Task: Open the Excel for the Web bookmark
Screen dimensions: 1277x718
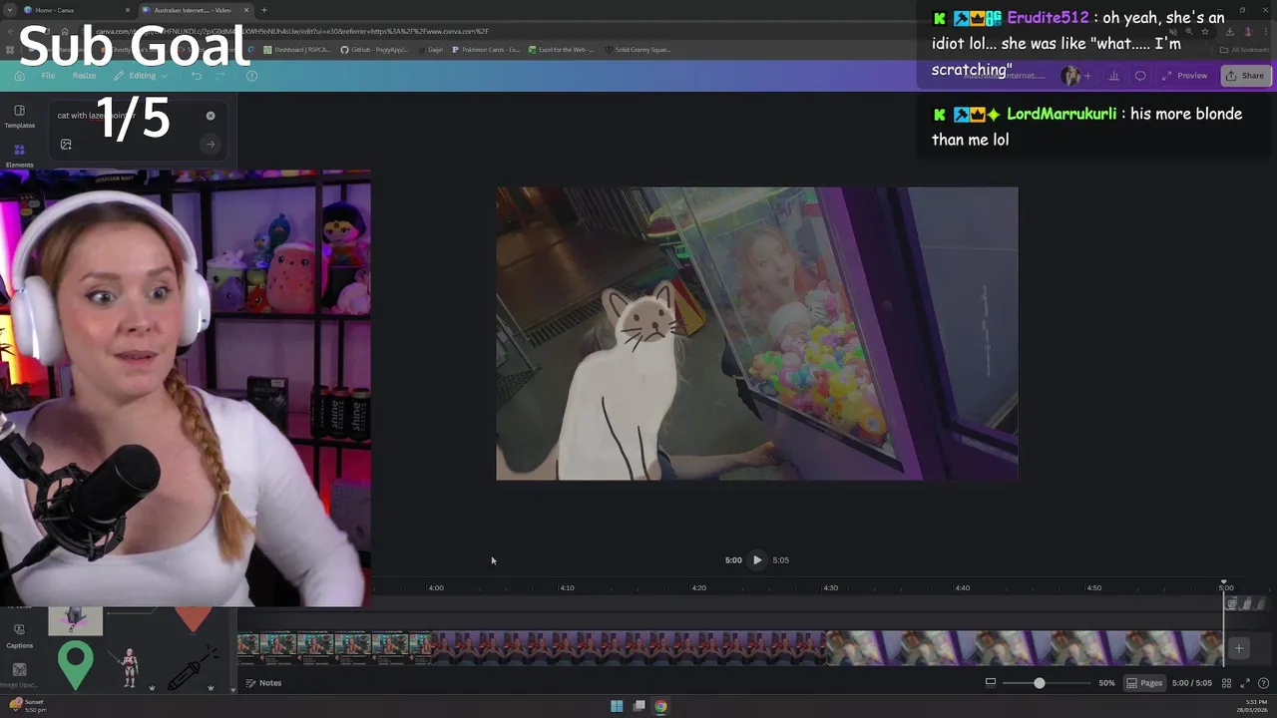Action: pos(561,49)
